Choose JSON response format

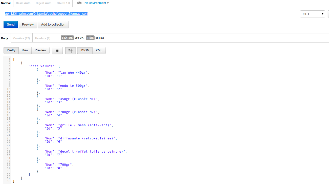tap(85, 50)
